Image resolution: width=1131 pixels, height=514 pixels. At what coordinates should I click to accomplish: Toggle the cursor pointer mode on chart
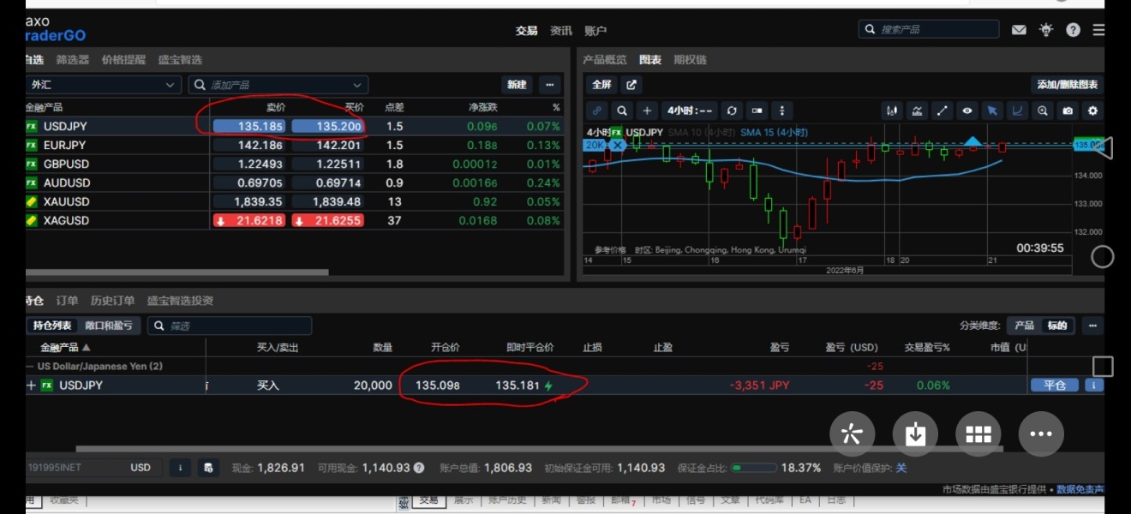[991, 111]
